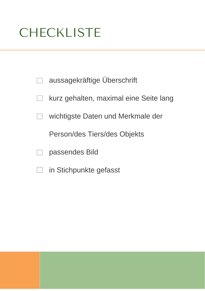This screenshot has height=291, width=205.
Task: Click the CHECKLISTE heading
Action: pos(60,33)
